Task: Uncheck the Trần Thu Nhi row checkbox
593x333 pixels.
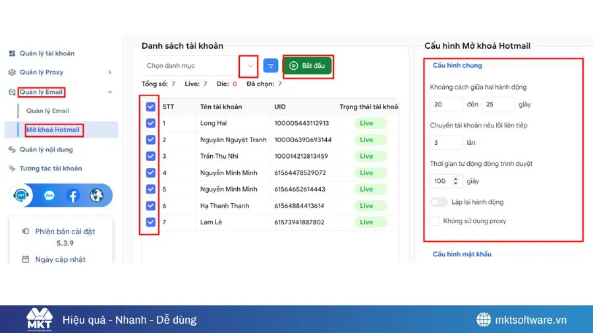Action: pos(150,156)
